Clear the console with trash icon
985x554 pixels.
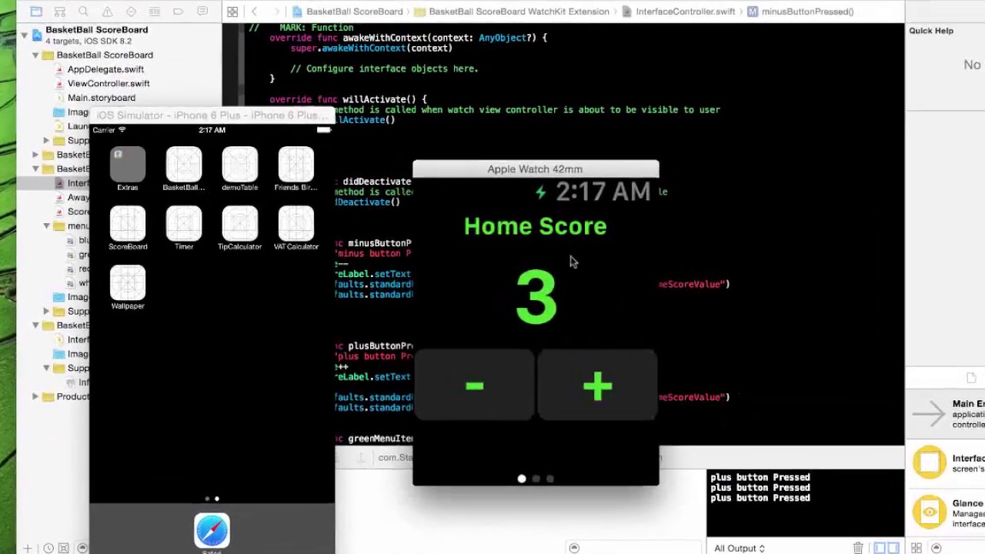[858, 548]
